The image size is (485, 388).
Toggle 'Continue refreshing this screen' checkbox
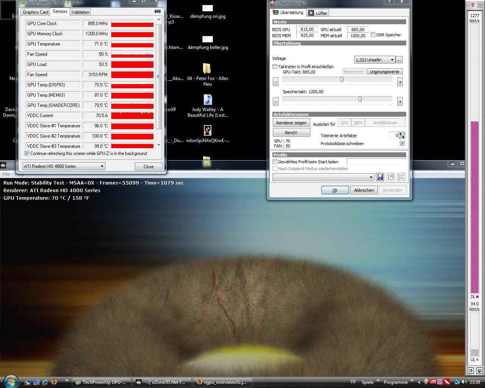(27, 153)
